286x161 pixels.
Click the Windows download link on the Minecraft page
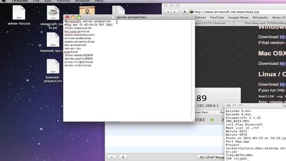click(x=282, y=37)
